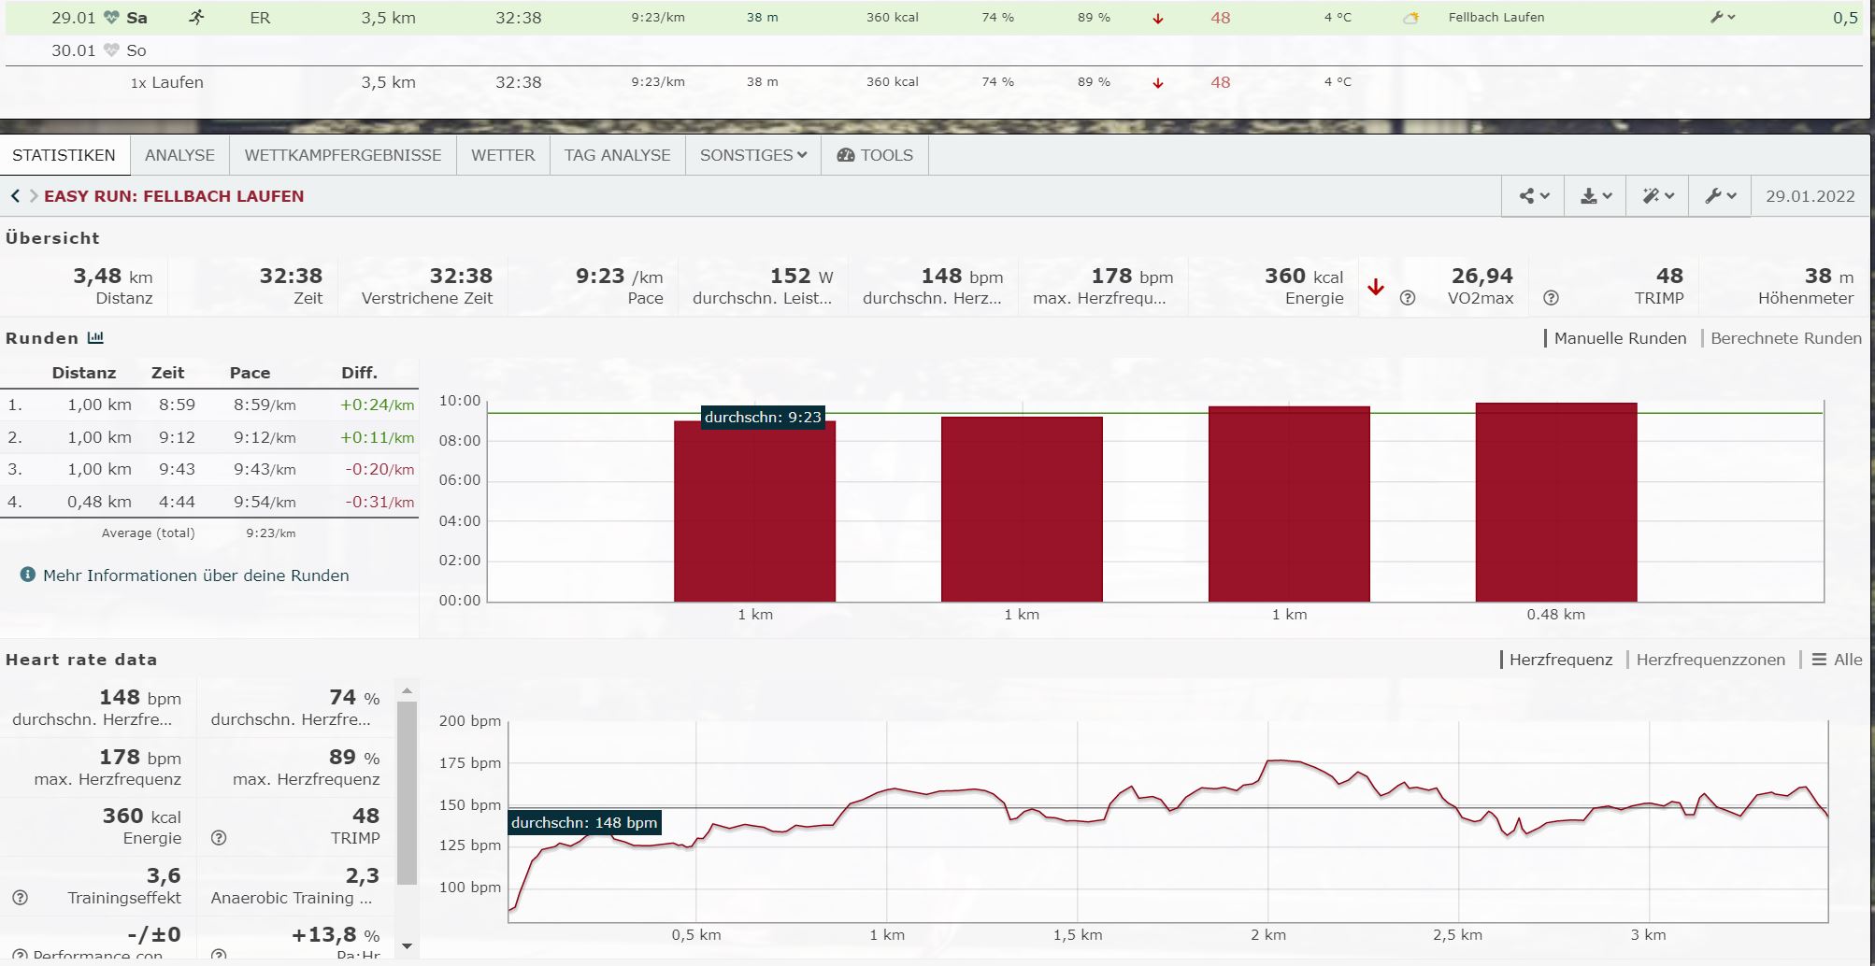Image resolution: width=1875 pixels, height=966 pixels.
Task: Click the running sport icon in Saturday's row
Action: pyautogui.click(x=195, y=17)
